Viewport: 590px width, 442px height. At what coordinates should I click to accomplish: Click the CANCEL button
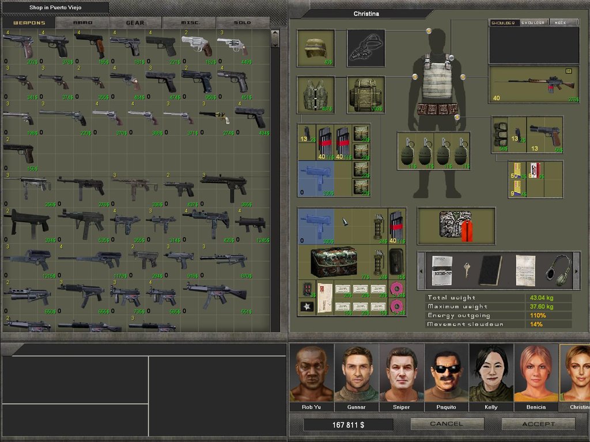click(x=447, y=424)
